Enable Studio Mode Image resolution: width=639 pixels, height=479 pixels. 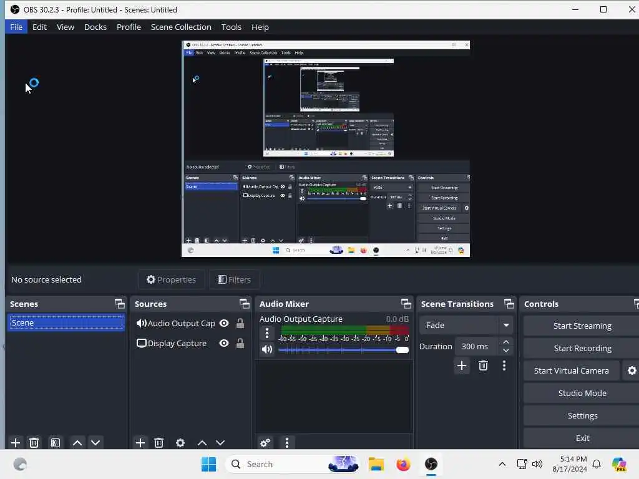click(582, 393)
